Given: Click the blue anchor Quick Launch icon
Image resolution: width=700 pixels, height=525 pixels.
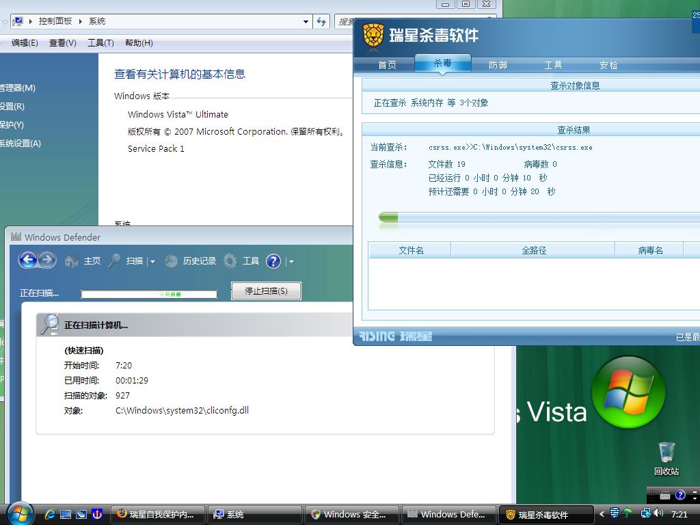Looking at the screenshot, I should pos(97,514).
